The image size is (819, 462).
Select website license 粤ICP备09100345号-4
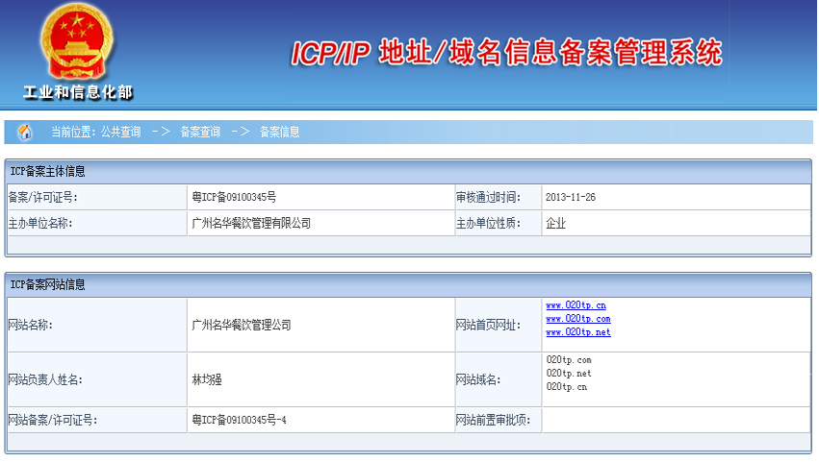pyautogui.click(x=239, y=420)
